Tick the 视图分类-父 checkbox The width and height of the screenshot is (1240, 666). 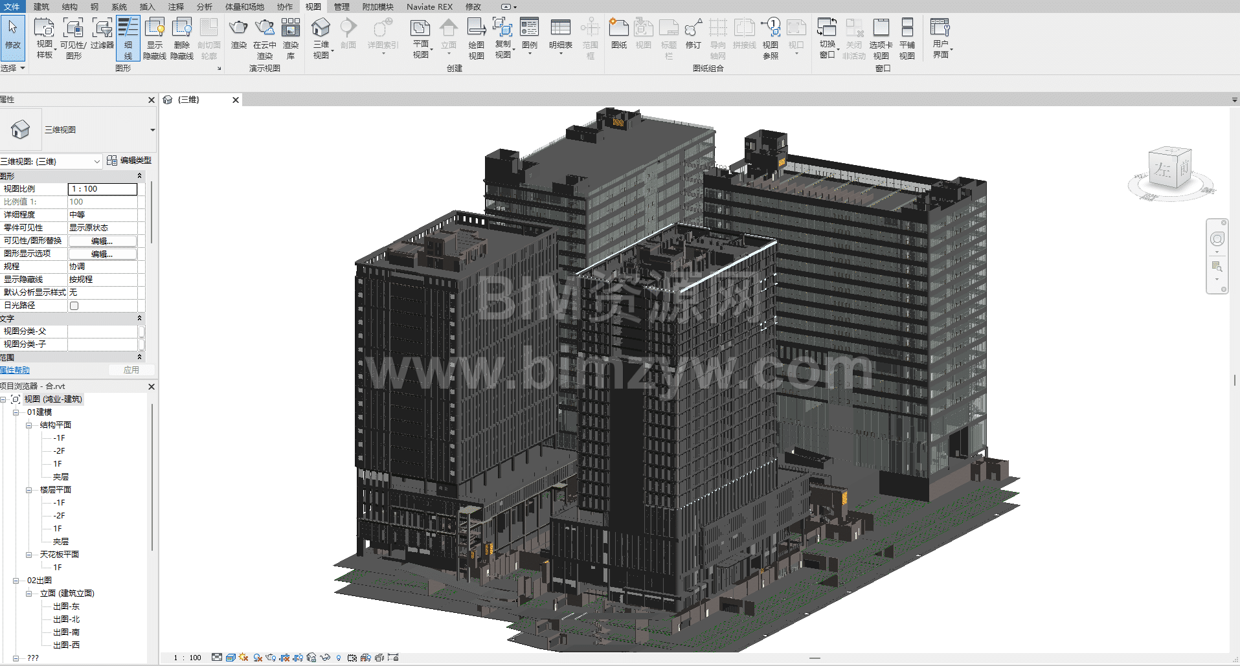pyautogui.click(x=141, y=331)
